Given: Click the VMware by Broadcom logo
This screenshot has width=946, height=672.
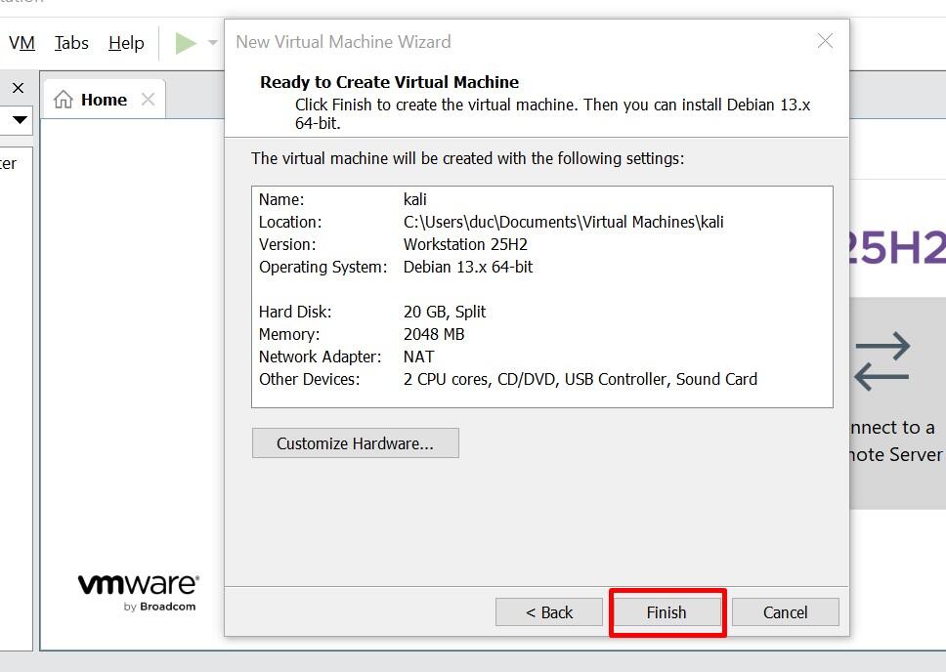Looking at the screenshot, I should point(138,591).
